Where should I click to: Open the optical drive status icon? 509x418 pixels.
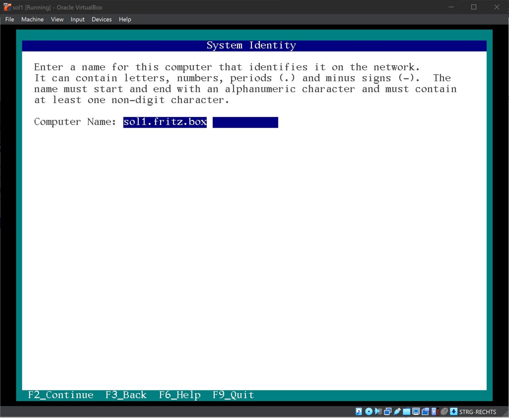point(368,412)
